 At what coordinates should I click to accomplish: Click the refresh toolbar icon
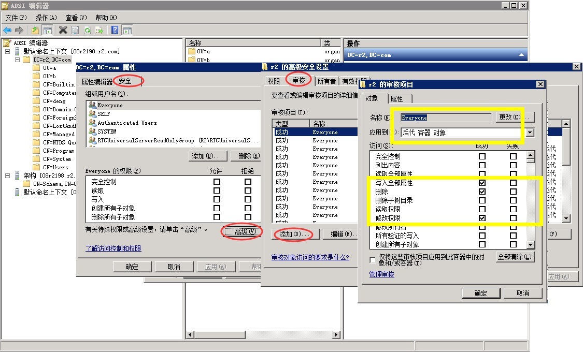tap(88, 30)
